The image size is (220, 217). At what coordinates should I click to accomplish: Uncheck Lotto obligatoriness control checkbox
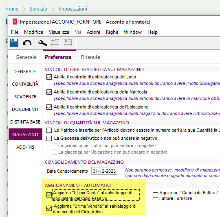(49, 77)
